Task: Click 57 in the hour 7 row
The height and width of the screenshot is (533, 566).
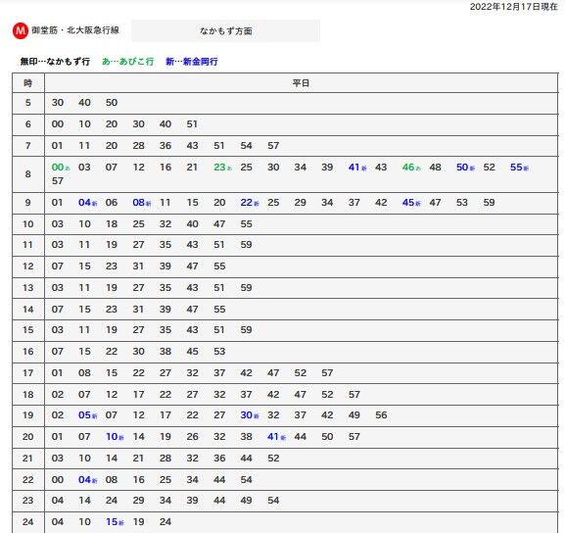Action: point(273,146)
